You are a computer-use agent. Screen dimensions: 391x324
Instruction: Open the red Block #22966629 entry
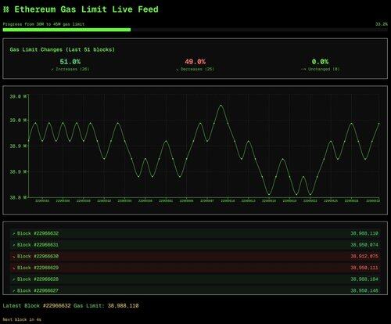coord(195,268)
